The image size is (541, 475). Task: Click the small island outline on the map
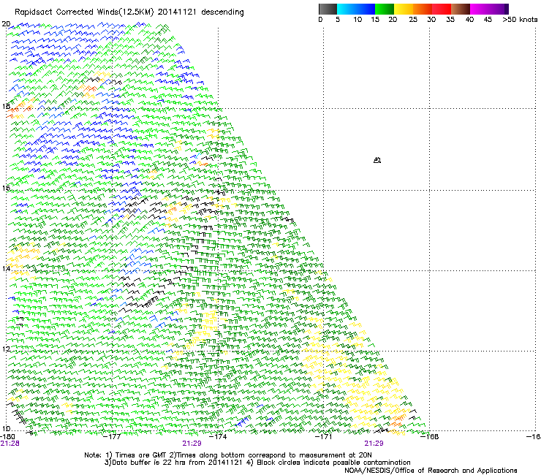point(377,160)
